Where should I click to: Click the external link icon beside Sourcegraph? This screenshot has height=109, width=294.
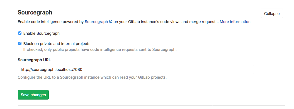[x=111, y=21]
